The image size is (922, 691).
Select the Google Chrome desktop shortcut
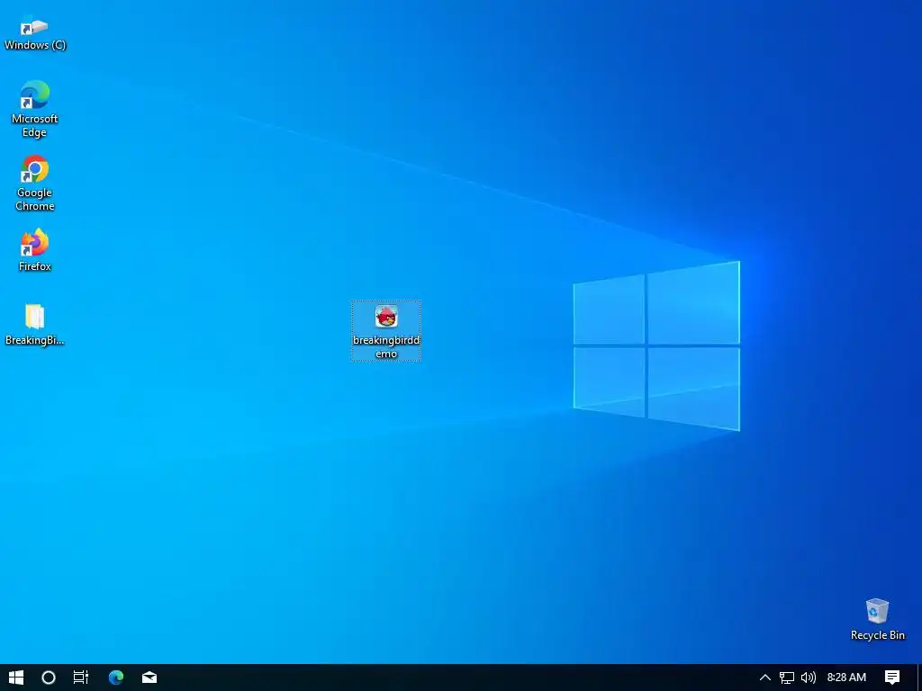[35, 183]
